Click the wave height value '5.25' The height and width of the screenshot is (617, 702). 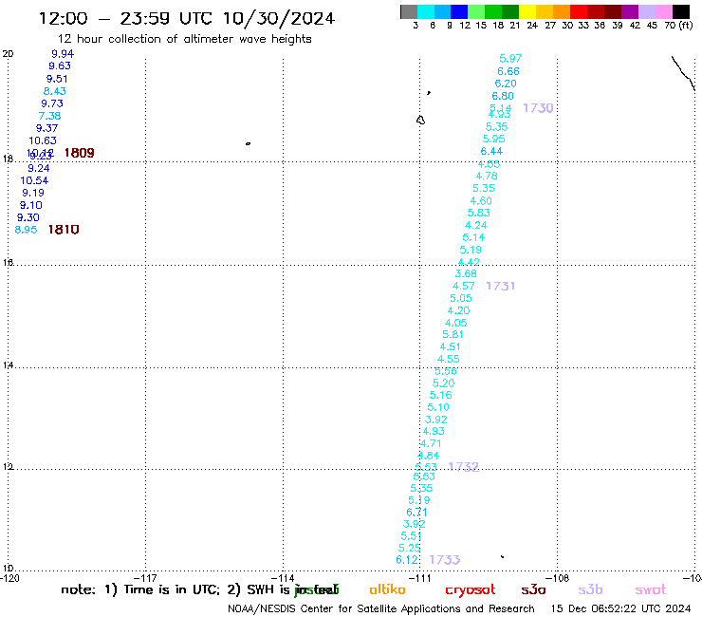(x=409, y=548)
